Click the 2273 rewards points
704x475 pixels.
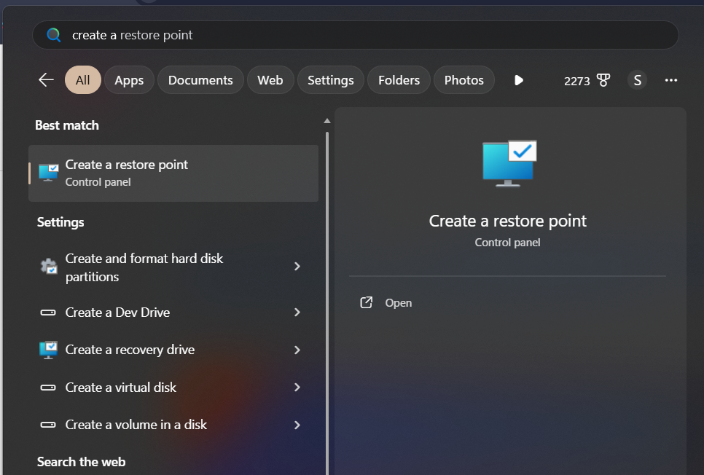point(576,81)
